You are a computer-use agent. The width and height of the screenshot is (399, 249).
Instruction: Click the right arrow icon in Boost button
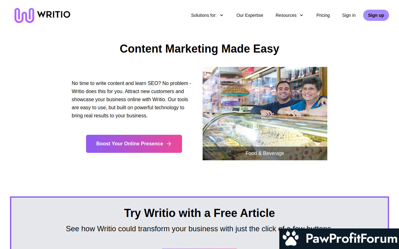point(169,144)
